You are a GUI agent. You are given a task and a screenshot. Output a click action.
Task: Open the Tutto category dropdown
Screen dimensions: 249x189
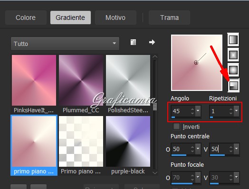coord(65,44)
